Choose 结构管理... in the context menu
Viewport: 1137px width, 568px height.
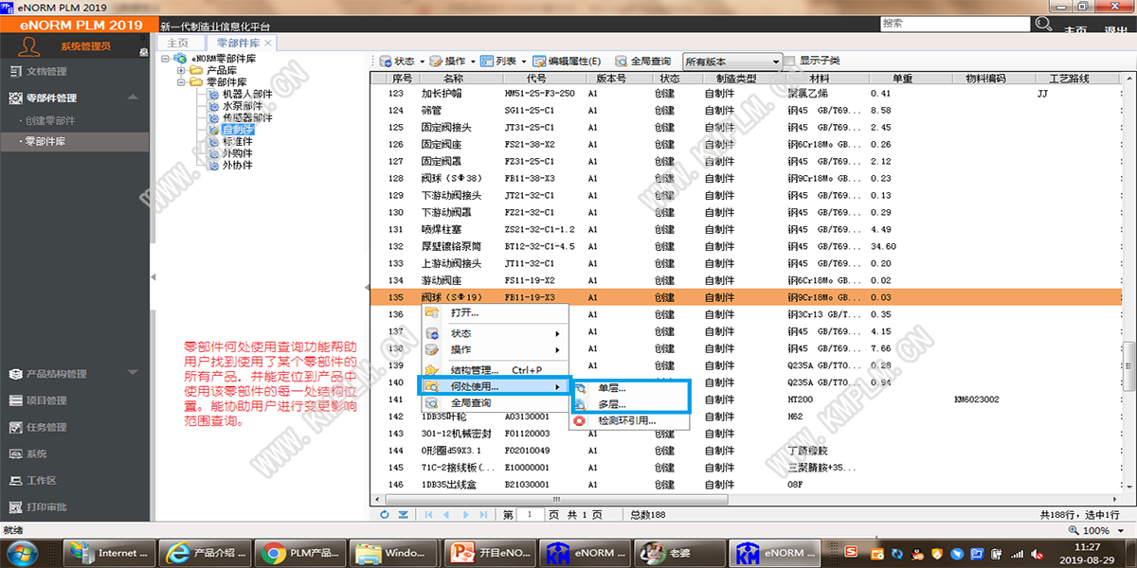pyautogui.click(x=494, y=369)
